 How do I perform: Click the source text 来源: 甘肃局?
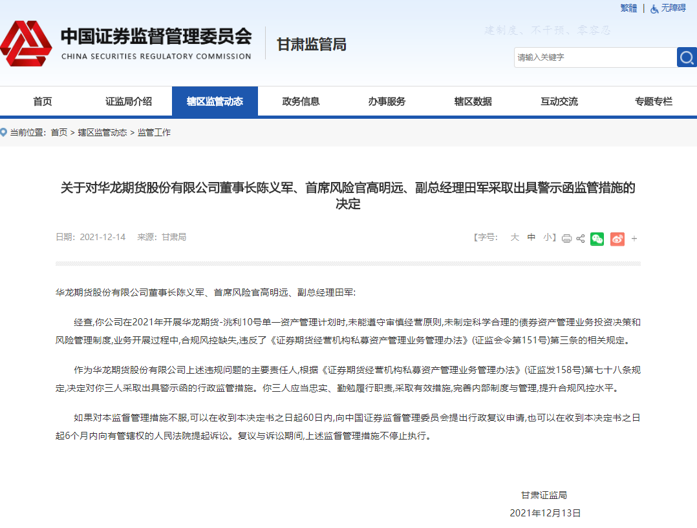coord(162,238)
